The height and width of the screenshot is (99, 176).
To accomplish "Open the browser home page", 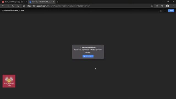I will pyautogui.click(x=18, y=6).
